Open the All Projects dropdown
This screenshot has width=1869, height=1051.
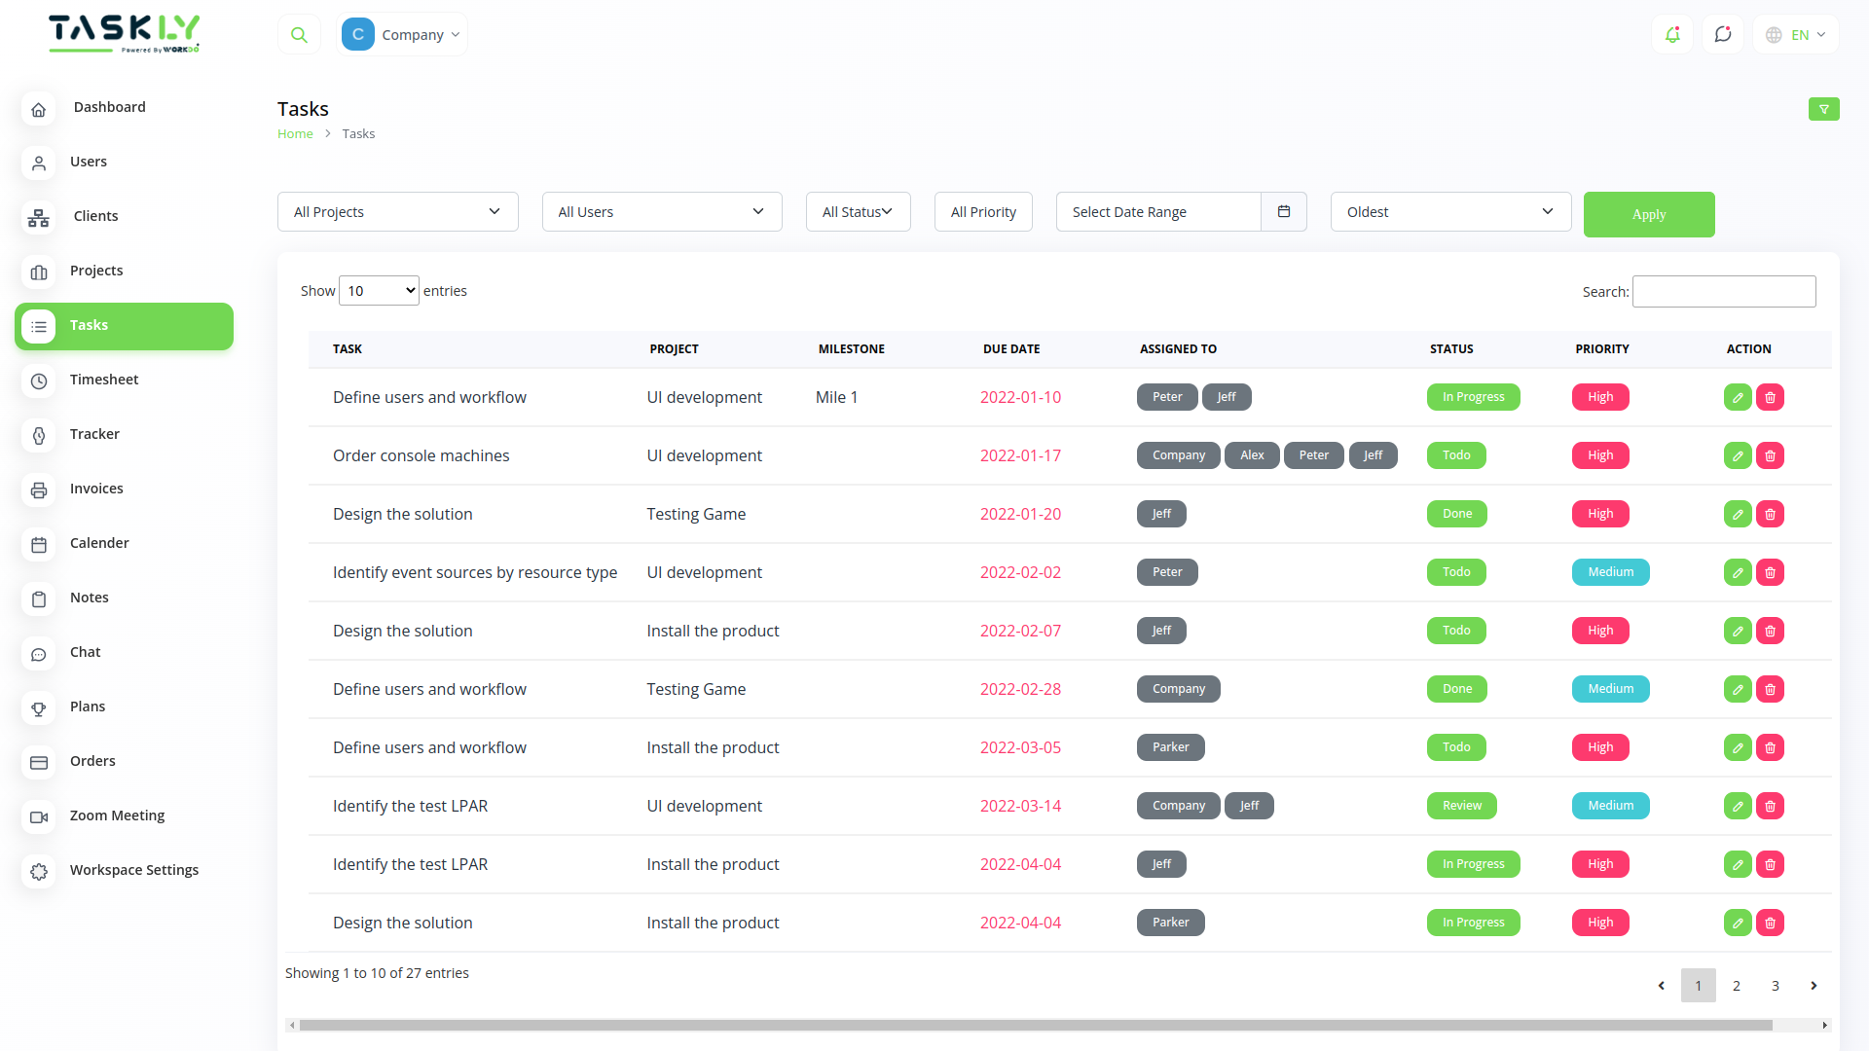pos(397,211)
